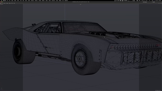
Task: Open the File menu
Action: pos(8,1)
